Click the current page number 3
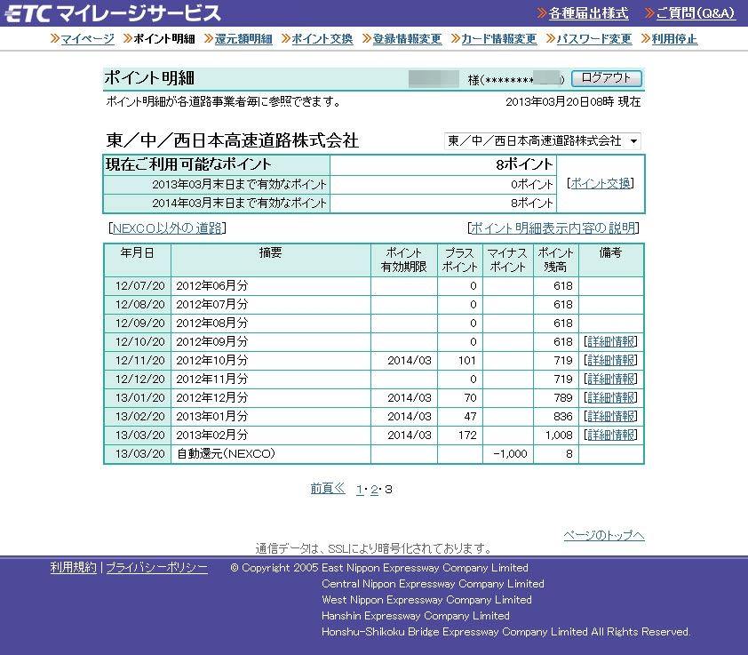Image resolution: width=748 pixels, height=655 pixels. point(389,490)
